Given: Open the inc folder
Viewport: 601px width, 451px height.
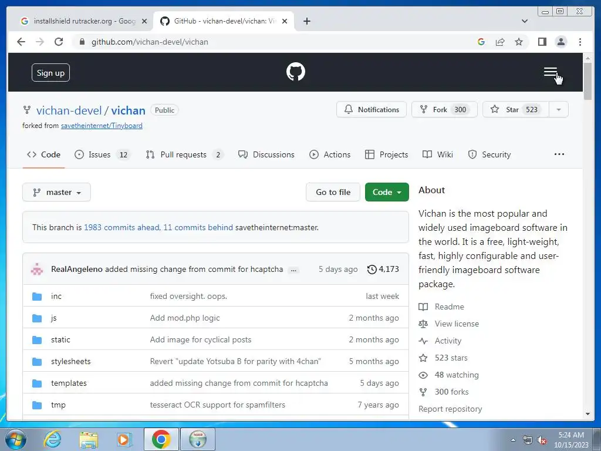Looking at the screenshot, I should (x=56, y=296).
